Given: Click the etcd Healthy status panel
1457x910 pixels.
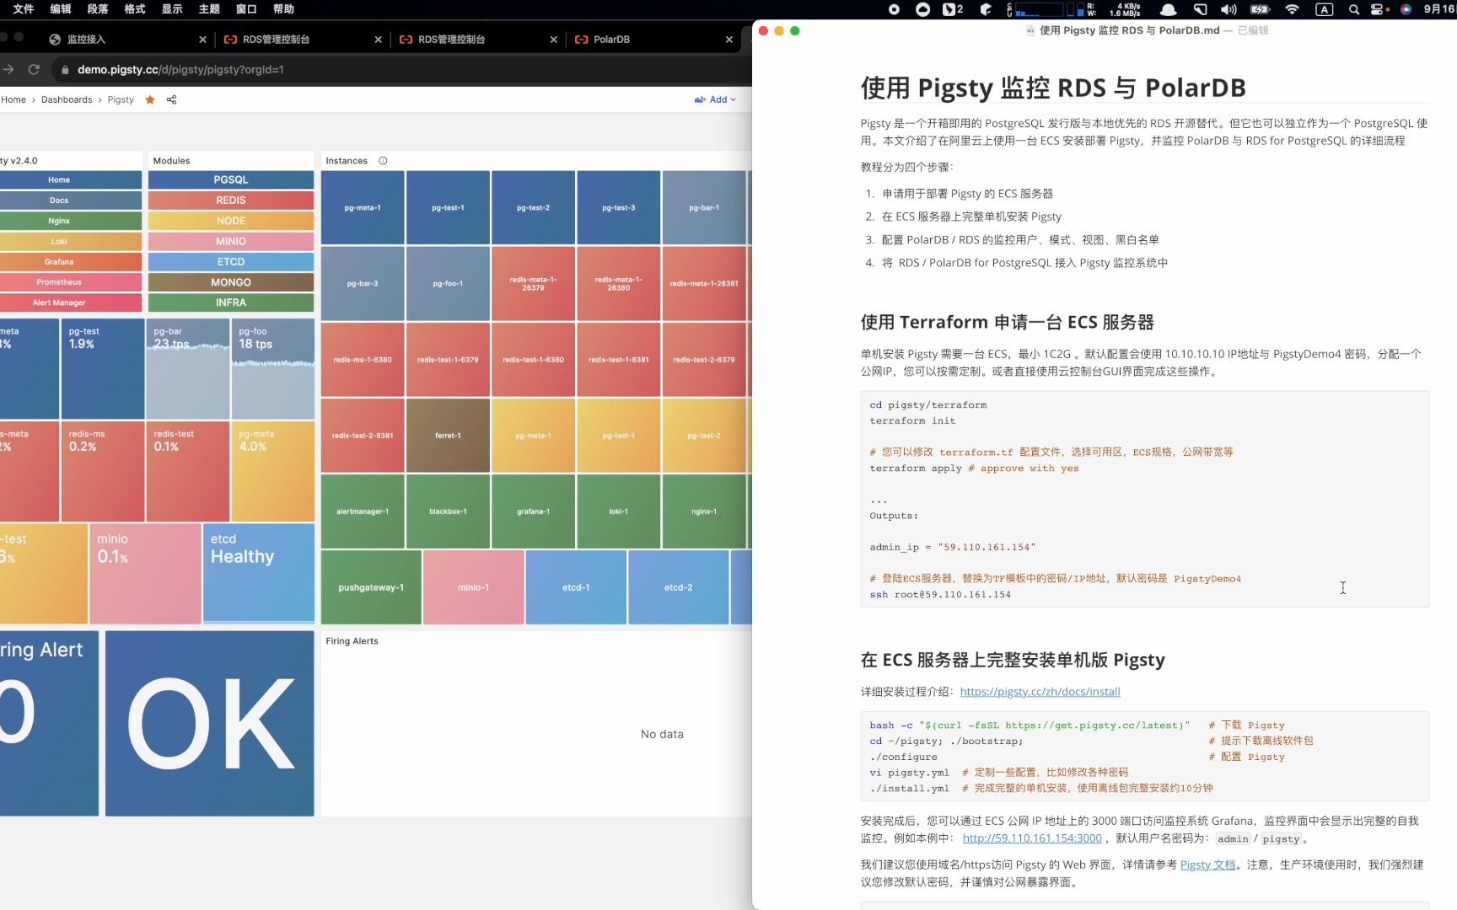Looking at the screenshot, I should tap(259, 574).
